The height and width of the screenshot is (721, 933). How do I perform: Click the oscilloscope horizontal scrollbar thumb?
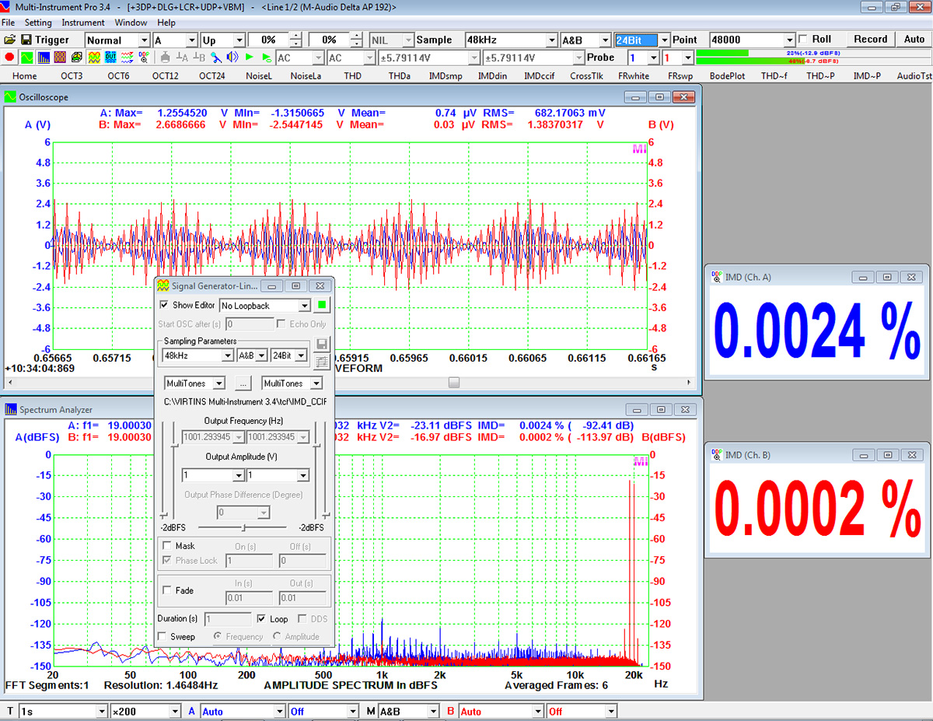tap(454, 382)
